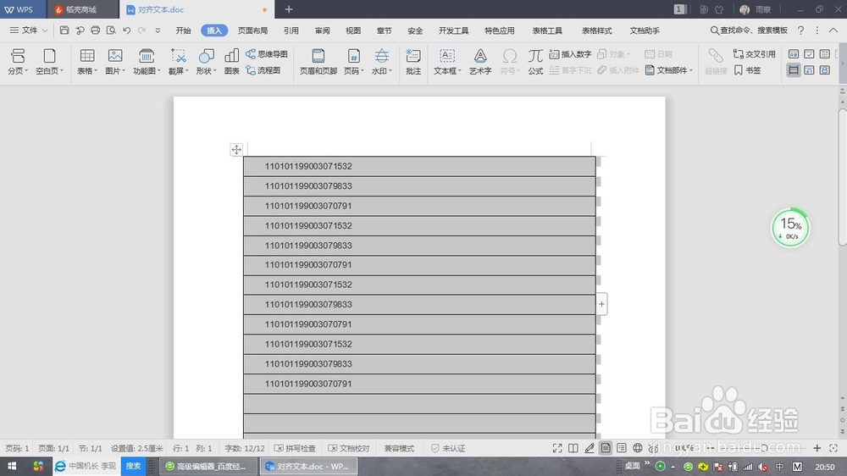This screenshot has height=476, width=847.
Task: Insert a chart (图表)
Action: pos(232,61)
